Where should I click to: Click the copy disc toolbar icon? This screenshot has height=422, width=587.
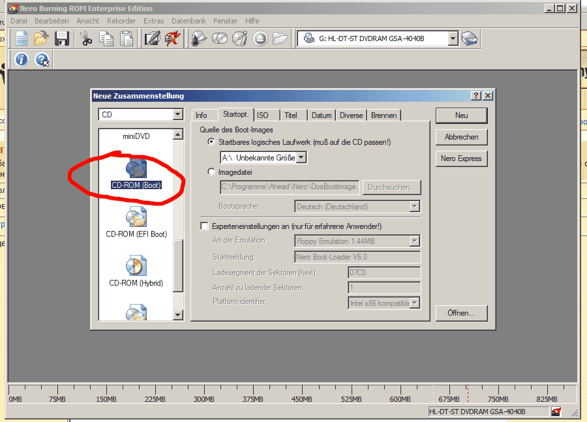pyautogui.click(x=220, y=38)
